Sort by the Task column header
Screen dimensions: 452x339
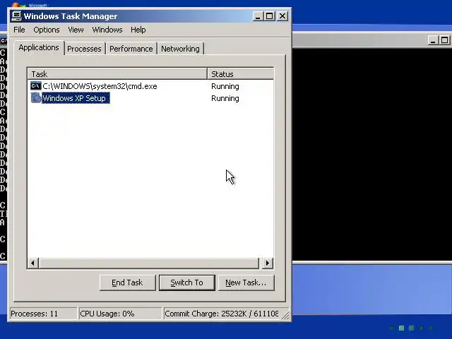click(x=117, y=74)
